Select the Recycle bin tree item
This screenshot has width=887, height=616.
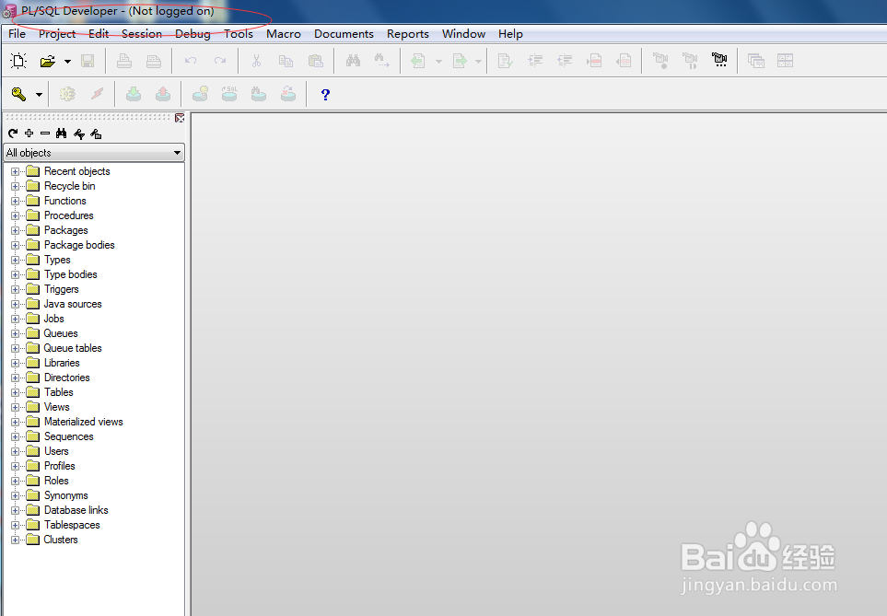pyautogui.click(x=70, y=186)
